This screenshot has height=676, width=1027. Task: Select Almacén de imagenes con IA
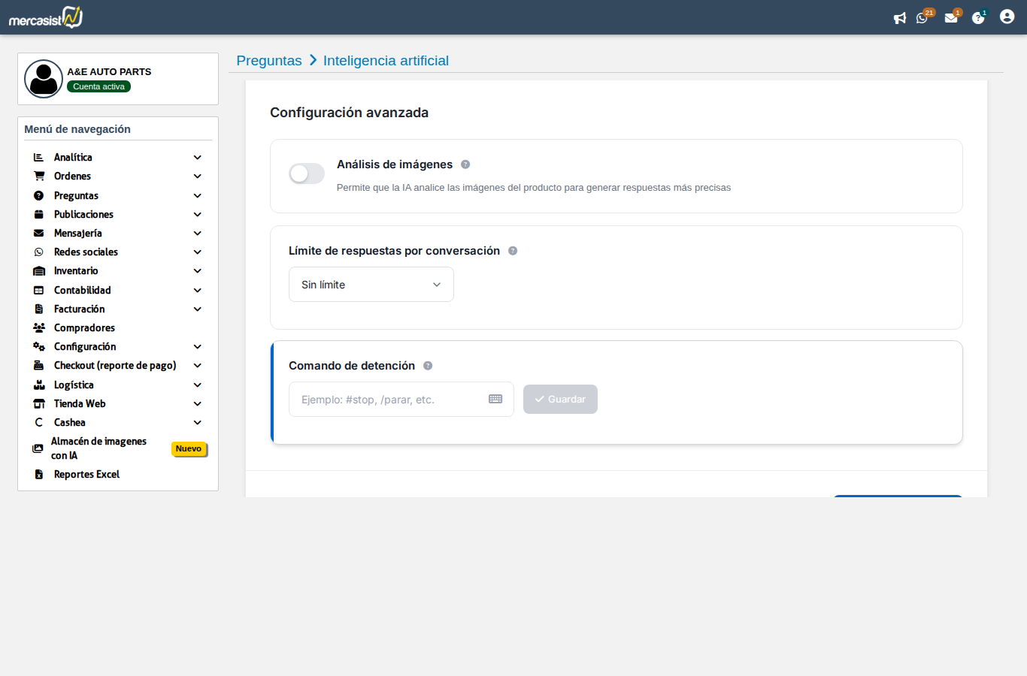[98, 448]
